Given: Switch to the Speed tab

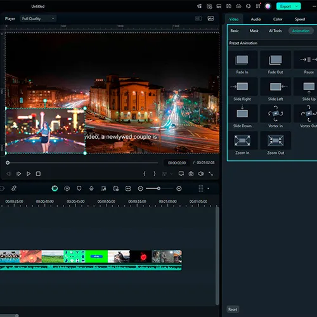Looking at the screenshot, I should [x=300, y=19].
